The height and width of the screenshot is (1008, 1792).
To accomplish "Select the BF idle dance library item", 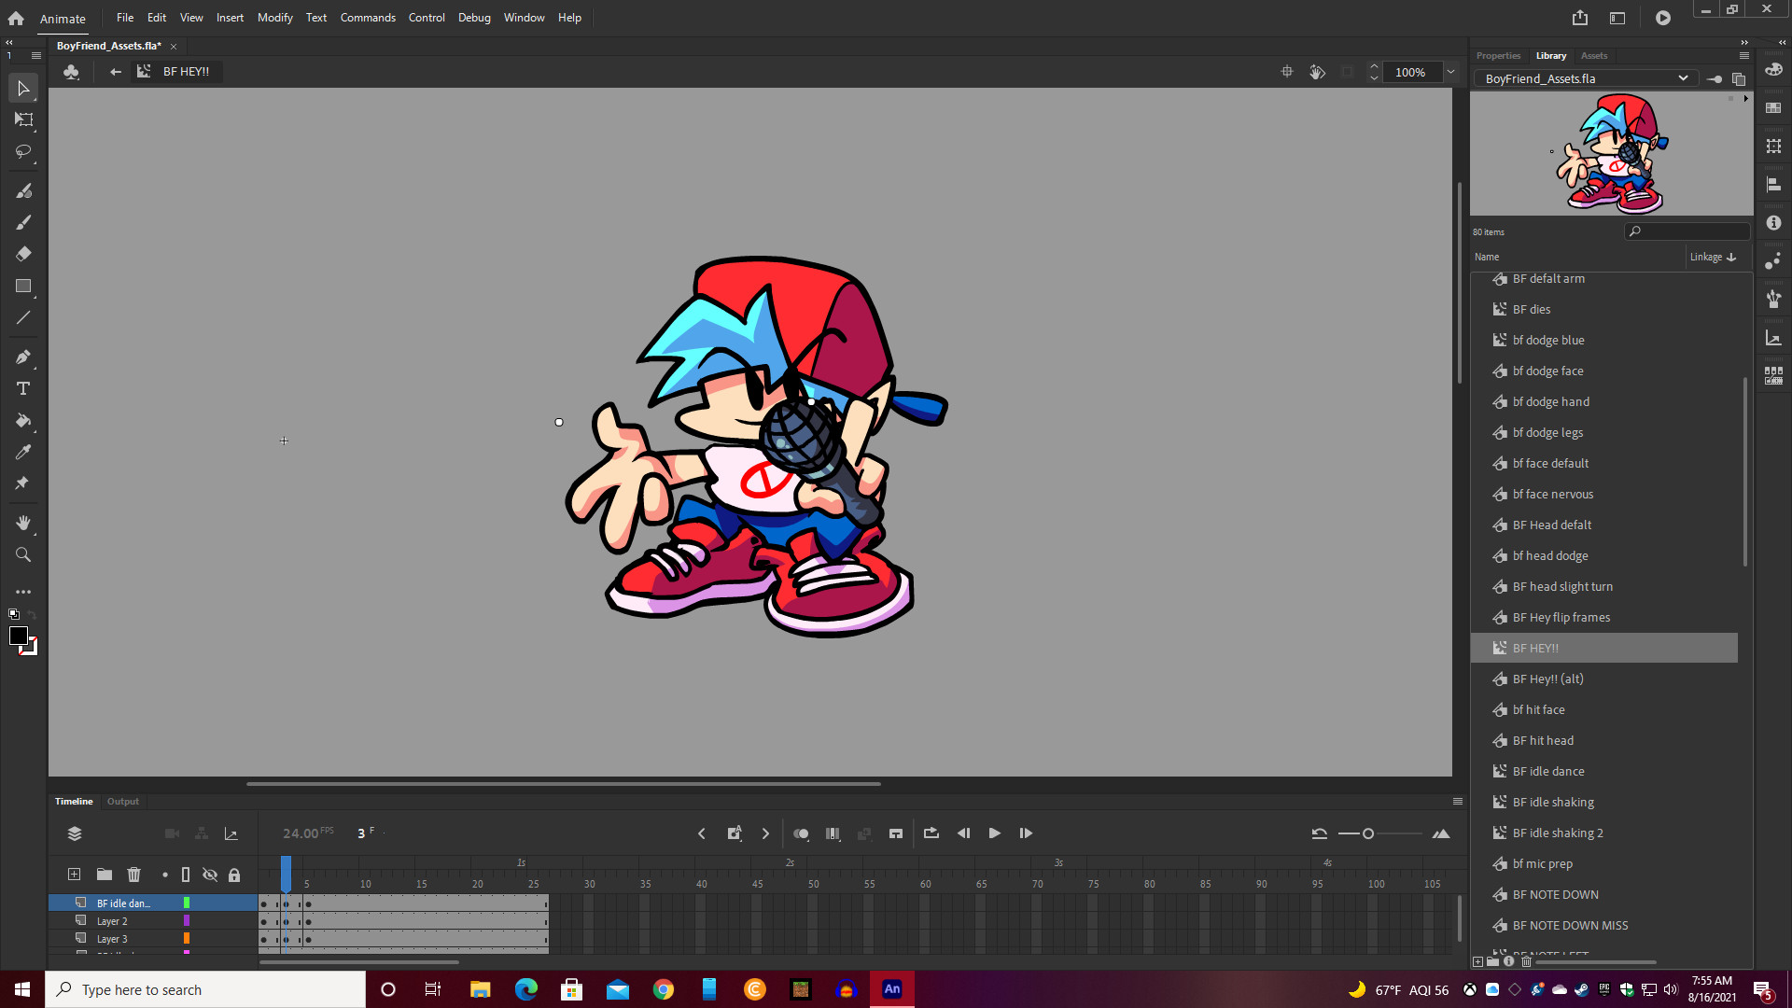I will pos(1604,772).
